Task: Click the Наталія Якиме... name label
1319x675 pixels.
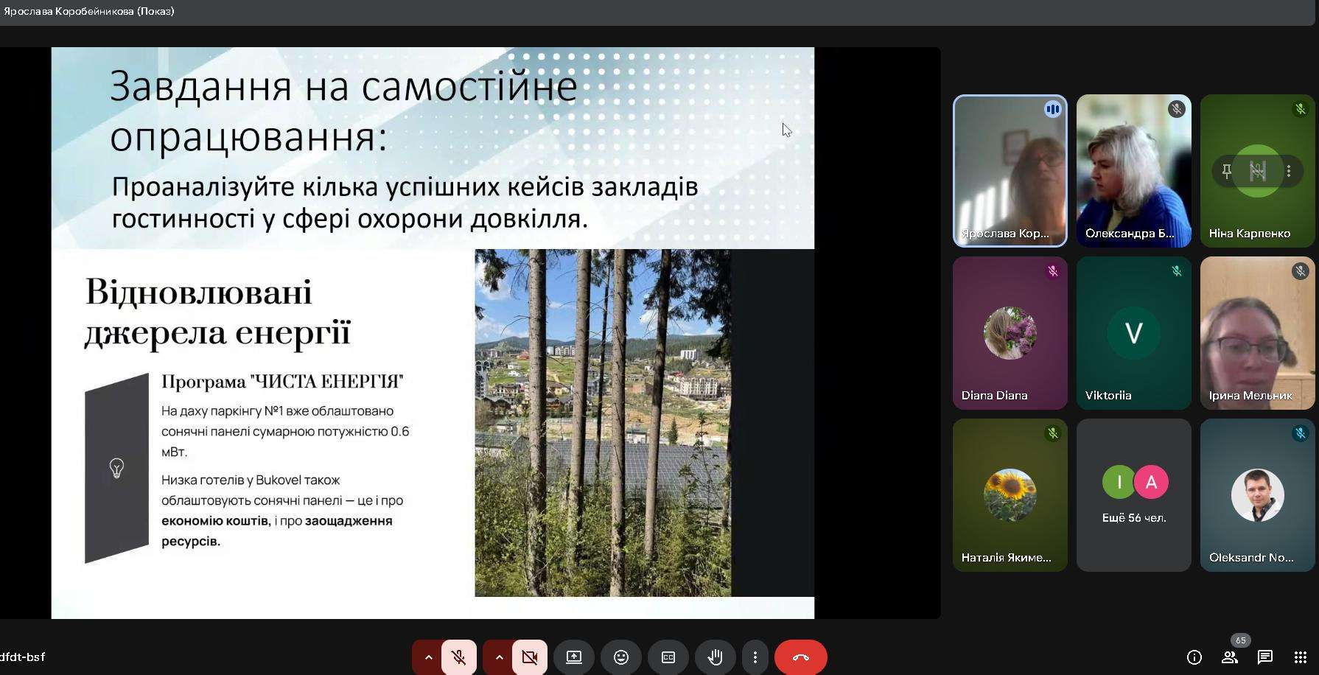Action: click(1006, 557)
